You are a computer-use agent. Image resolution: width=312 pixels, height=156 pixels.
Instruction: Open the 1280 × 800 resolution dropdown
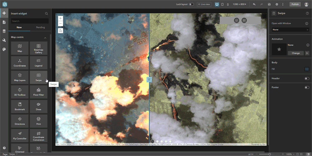pyautogui.click(x=240, y=4)
